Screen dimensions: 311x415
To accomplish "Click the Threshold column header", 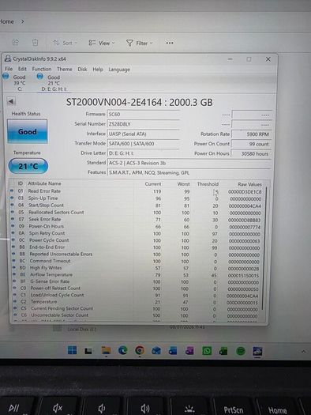I will [208, 184].
